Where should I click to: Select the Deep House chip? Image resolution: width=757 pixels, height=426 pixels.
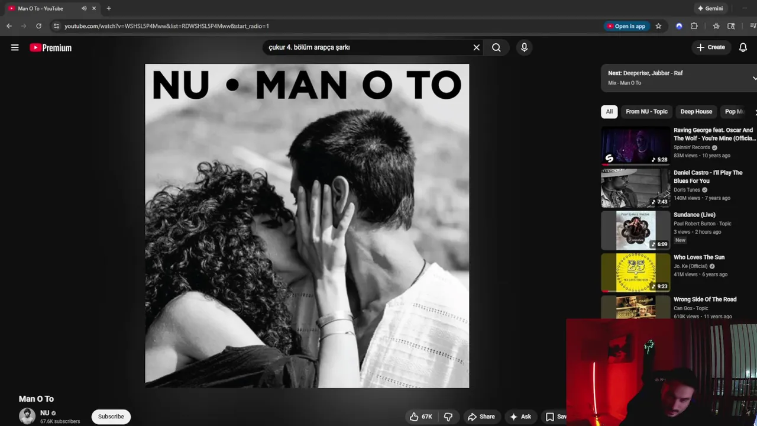point(696,111)
